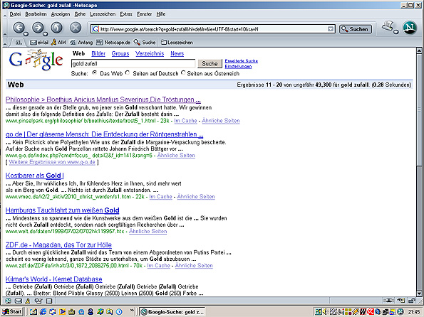Viewport: 424px width, 317px height.
Task: Select the 'Seiten aus Österreich' radio button
Action: 183,72
